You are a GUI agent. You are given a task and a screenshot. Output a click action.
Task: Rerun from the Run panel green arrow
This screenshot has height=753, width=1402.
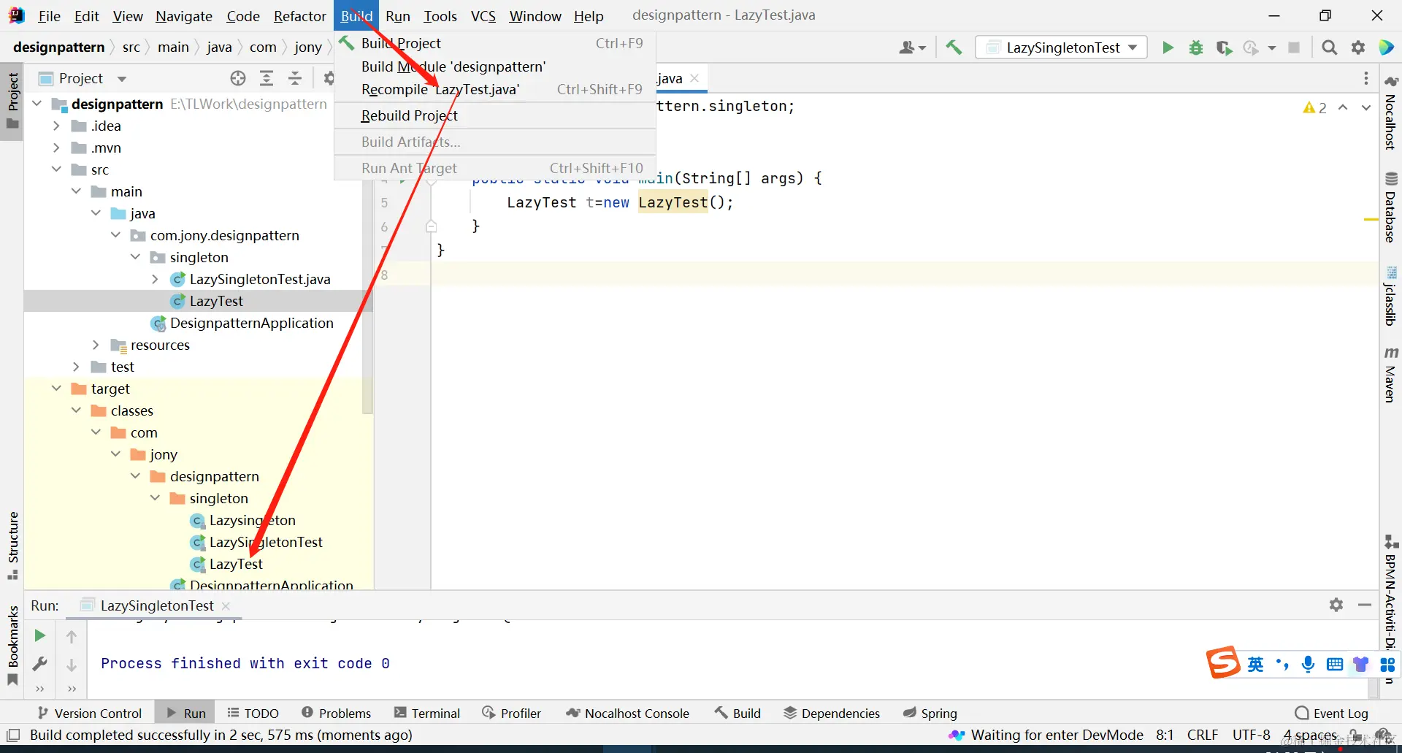[40, 636]
